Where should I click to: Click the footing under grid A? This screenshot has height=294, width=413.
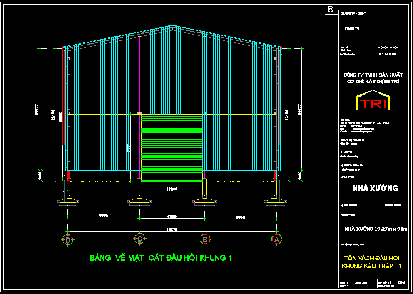(276, 201)
